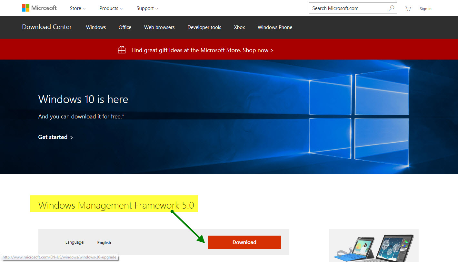This screenshot has width=458, height=262.
Task: Select the English language value
Action: click(x=104, y=243)
